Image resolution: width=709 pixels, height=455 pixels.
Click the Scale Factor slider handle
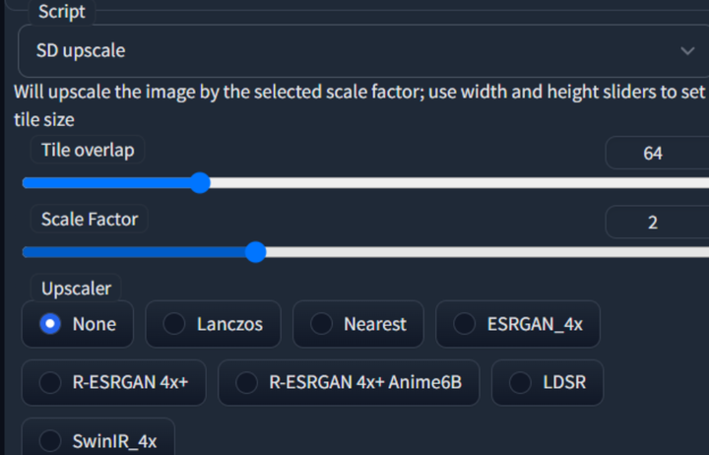tap(255, 252)
